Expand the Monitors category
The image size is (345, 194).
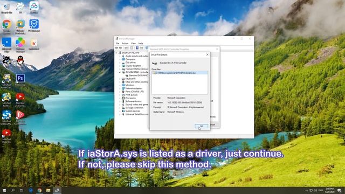coord(120,85)
